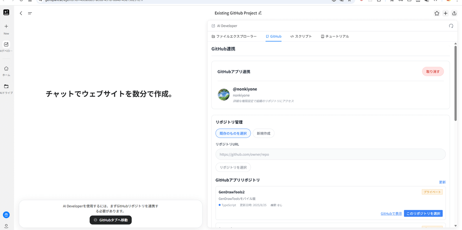Open the スクリプト tab
This screenshot has height=230, width=462.
[301, 37]
